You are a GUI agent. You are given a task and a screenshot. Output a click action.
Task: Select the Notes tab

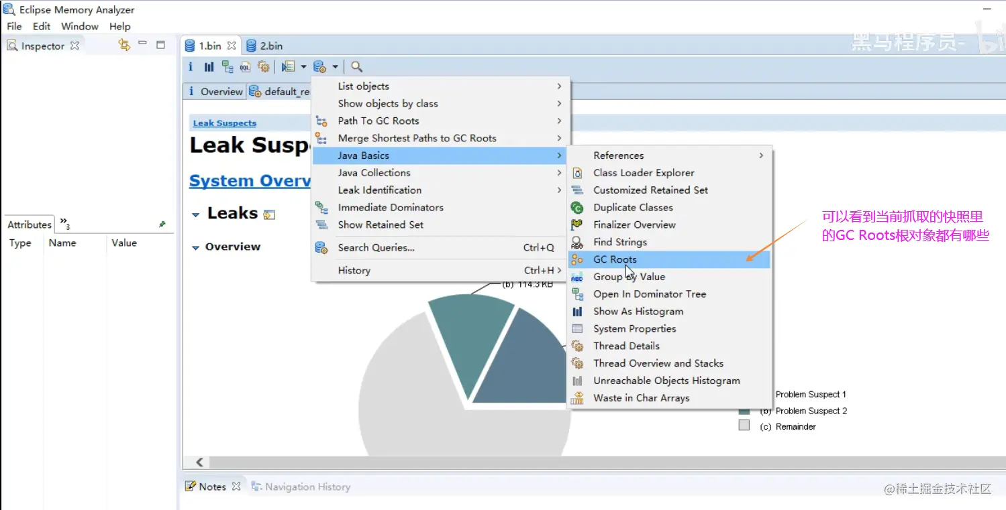click(212, 487)
